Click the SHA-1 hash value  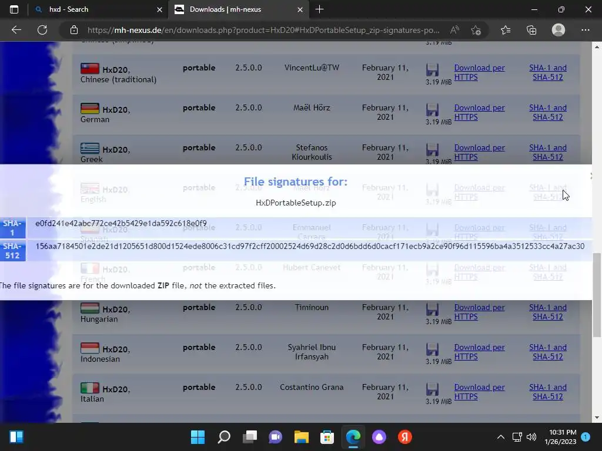(x=121, y=223)
